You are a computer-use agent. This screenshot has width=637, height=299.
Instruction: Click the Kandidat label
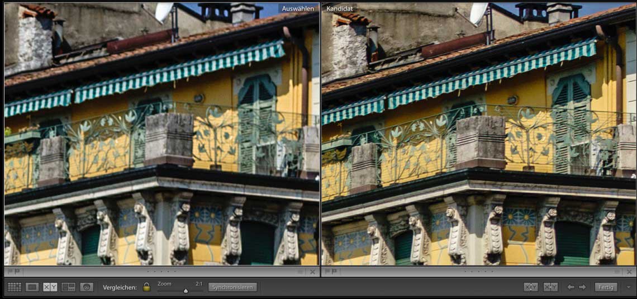(340, 8)
